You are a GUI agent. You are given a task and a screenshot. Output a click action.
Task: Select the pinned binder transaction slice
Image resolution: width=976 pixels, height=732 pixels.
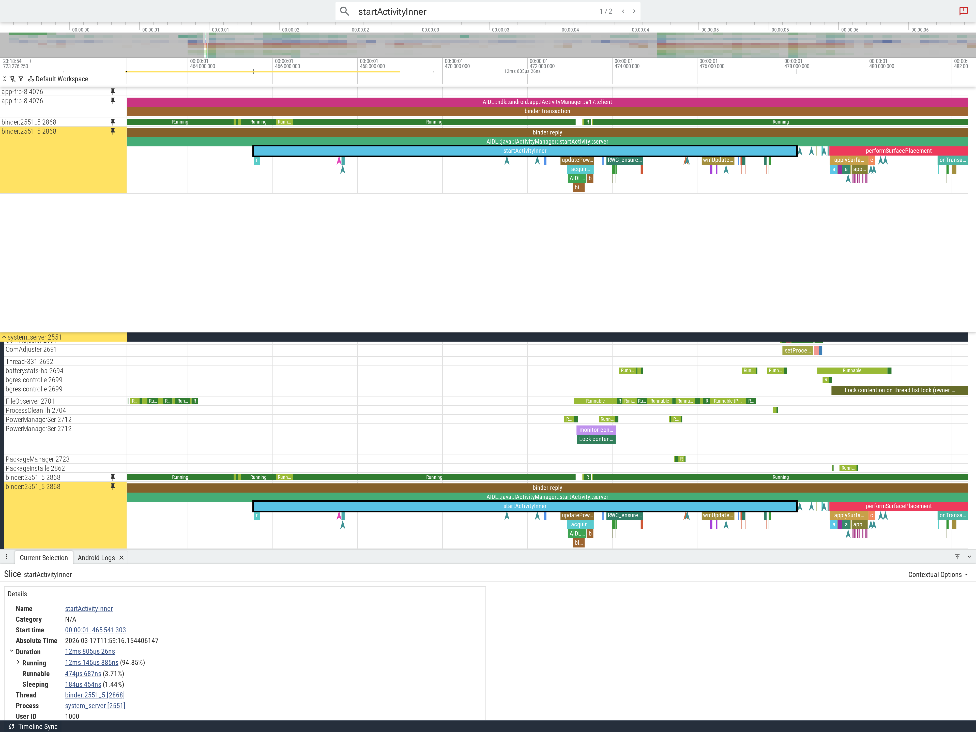(x=547, y=111)
